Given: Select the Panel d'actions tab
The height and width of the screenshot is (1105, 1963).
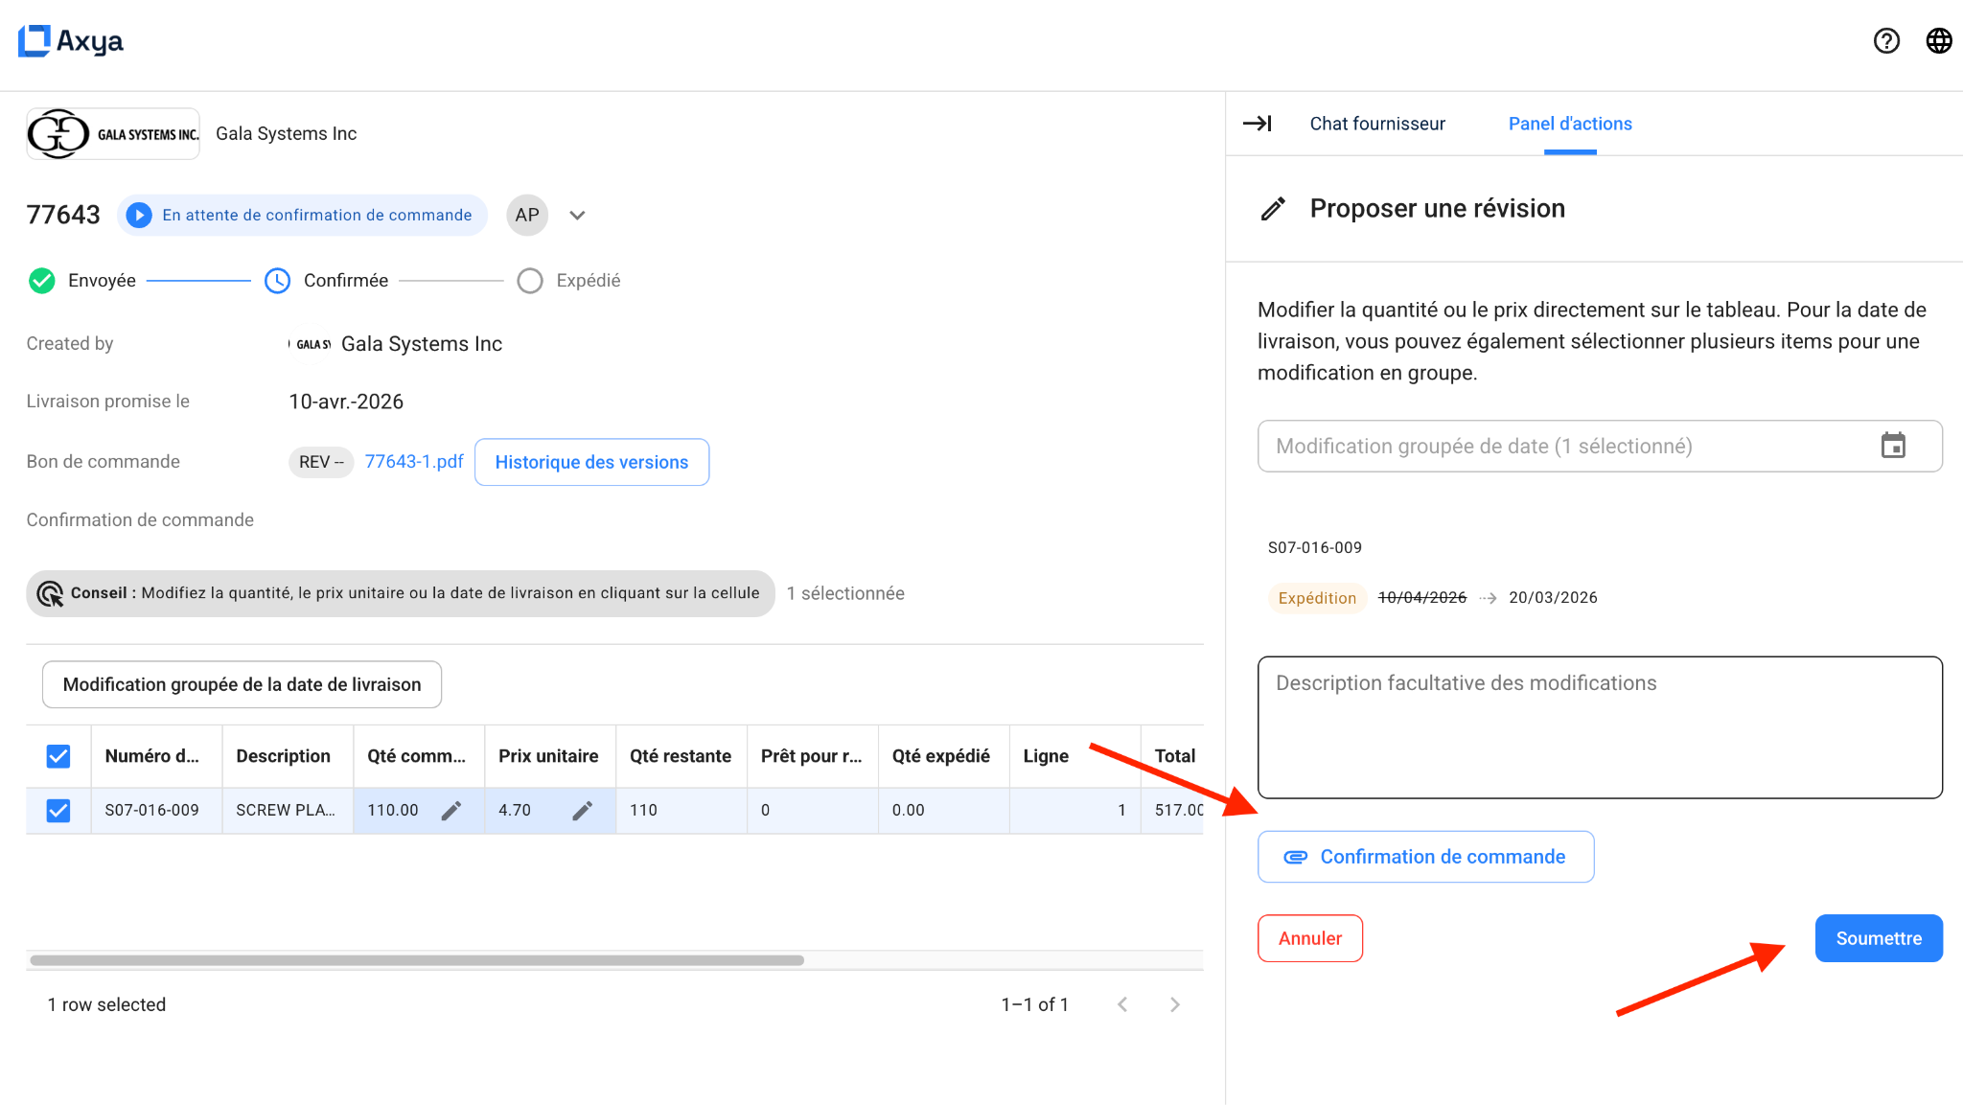Looking at the screenshot, I should [x=1569, y=124].
